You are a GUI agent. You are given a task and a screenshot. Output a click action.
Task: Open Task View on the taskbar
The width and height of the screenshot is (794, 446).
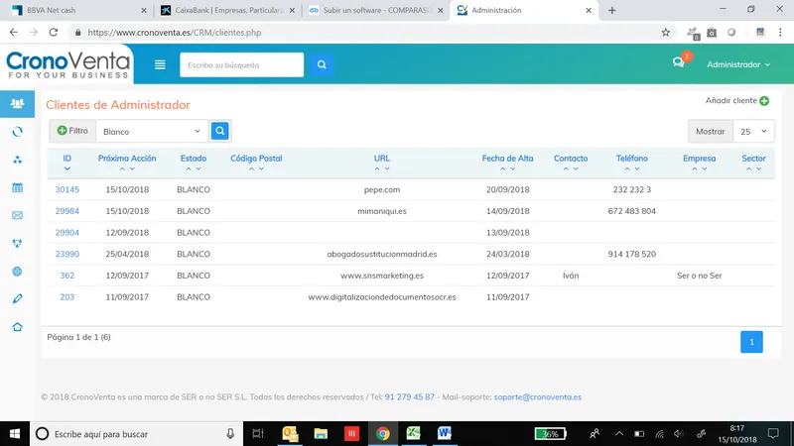[258, 433]
